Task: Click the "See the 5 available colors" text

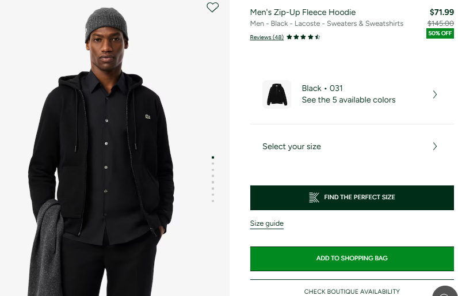Action: click(x=349, y=100)
